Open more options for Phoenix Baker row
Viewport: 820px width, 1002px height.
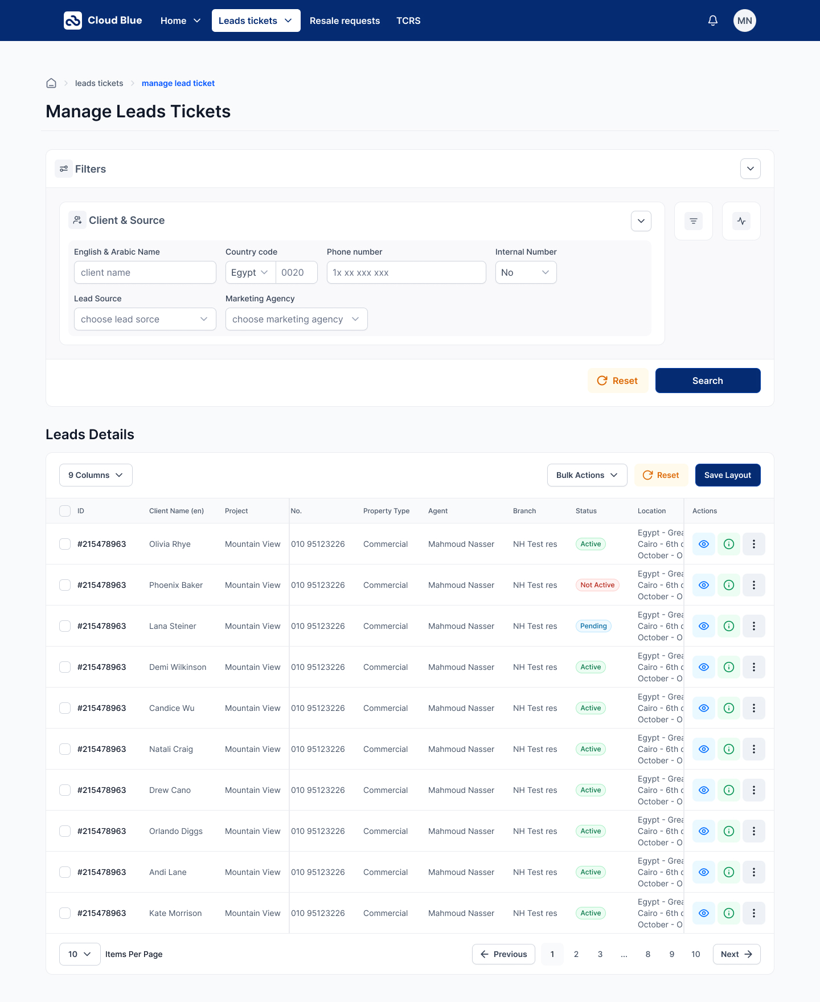coord(754,585)
